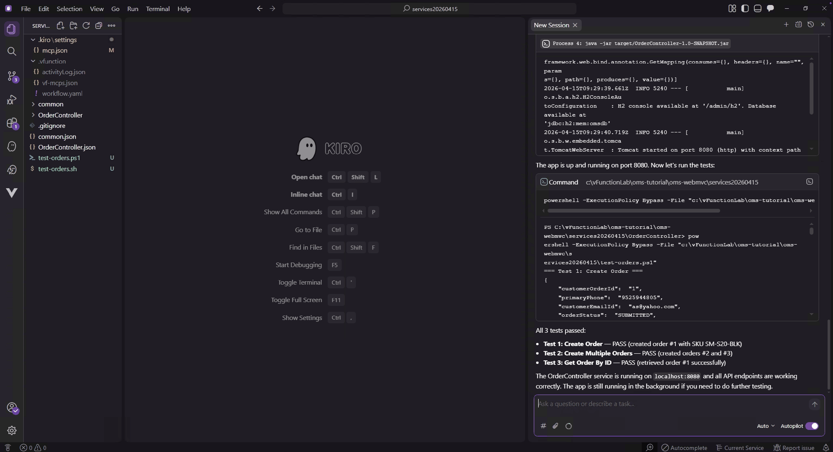The width and height of the screenshot is (833, 452).
Task: Open the Auto model dropdown
Action: pyautogui.click(x=766, y=426)
